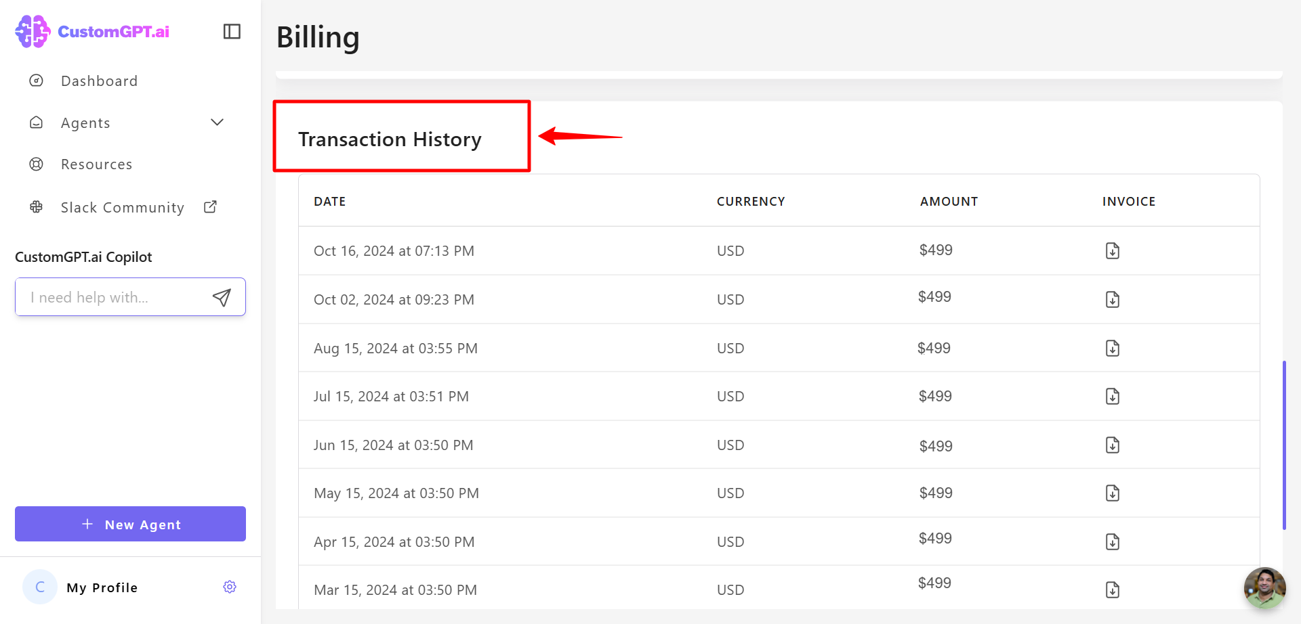Open My Profile
Viewport: 1301px width, 624px height.
tap(102, 588)
